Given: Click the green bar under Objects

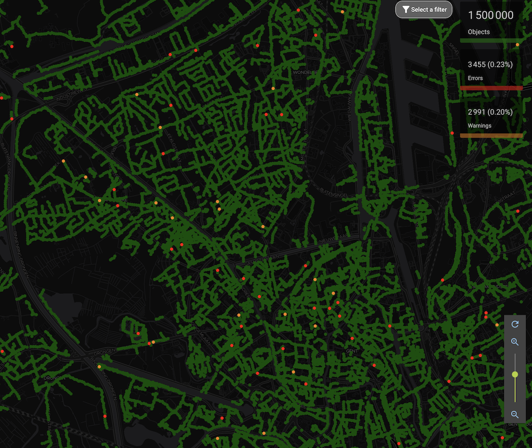Looking at the screenshot, I should tap(490, 41).
